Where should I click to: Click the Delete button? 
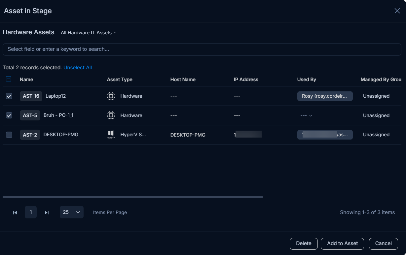[x=304, y=243]
